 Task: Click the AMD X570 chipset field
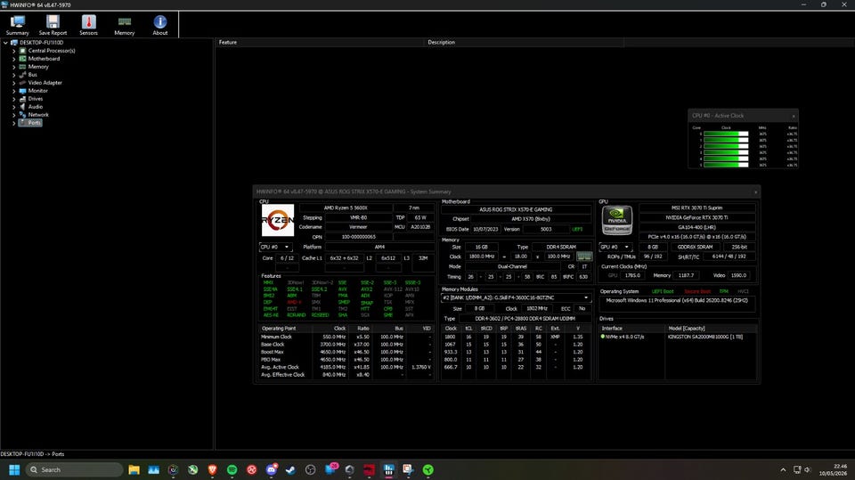pos(531,219)
